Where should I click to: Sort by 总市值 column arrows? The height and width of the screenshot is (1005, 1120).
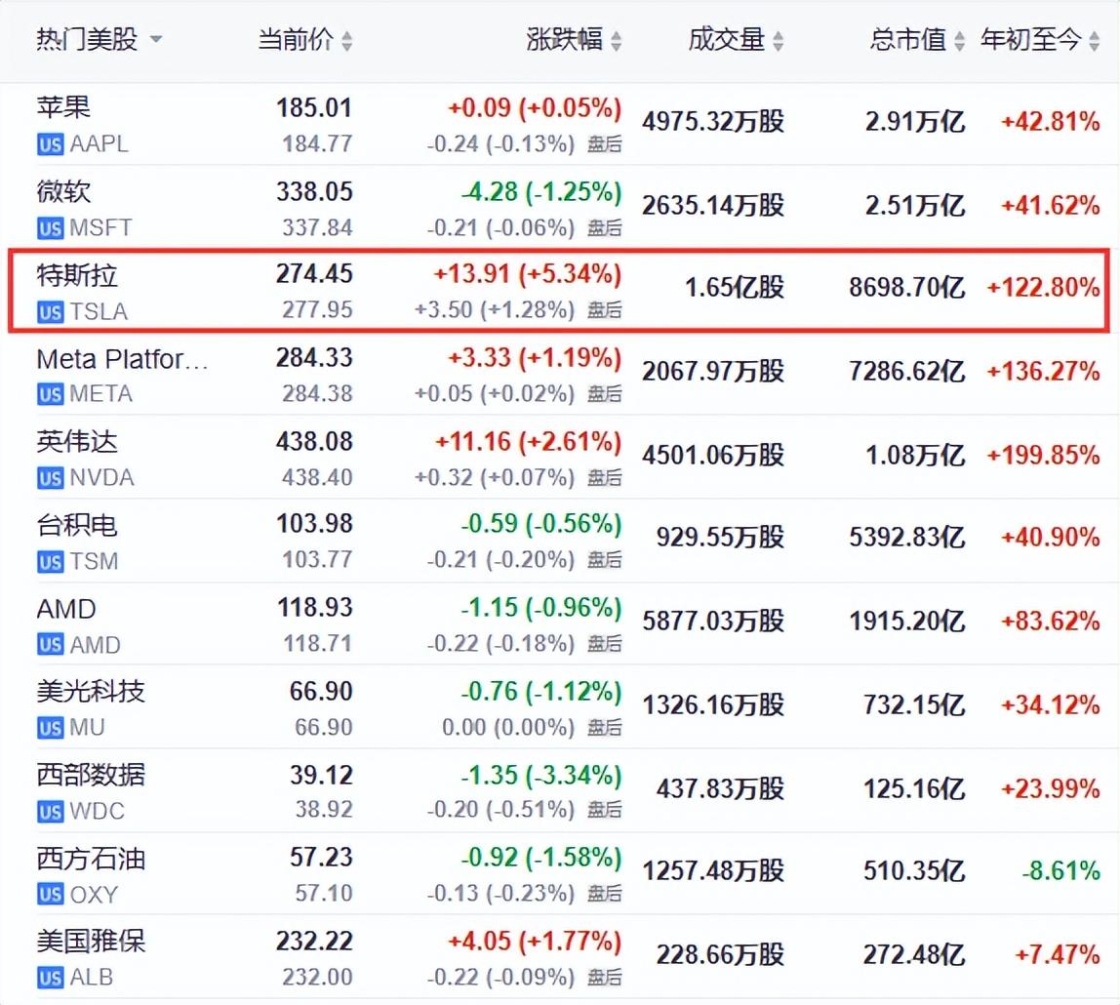(959, 41)
